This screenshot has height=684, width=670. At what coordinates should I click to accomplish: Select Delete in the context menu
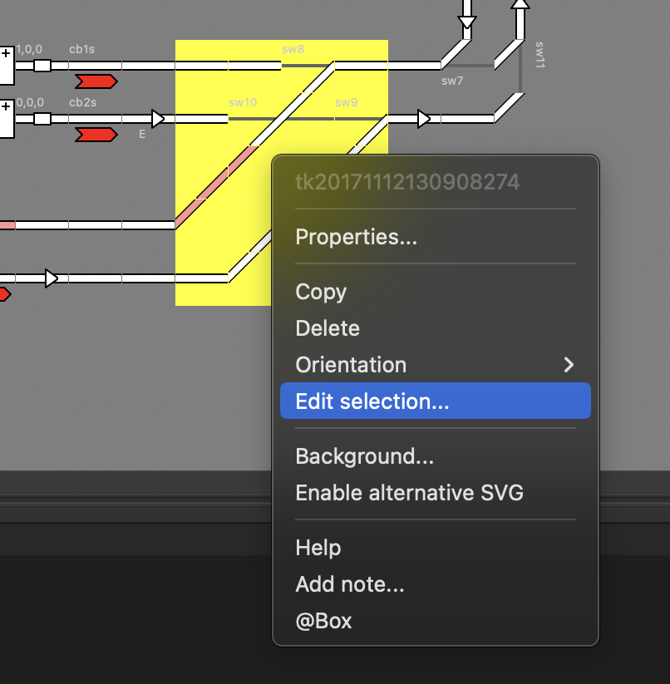click(x=328, y=328)
